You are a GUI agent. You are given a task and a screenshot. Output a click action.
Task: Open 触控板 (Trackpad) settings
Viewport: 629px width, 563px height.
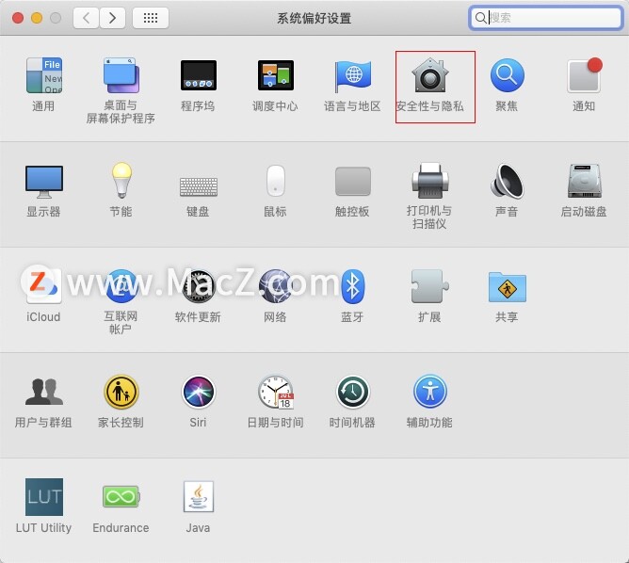352,182
